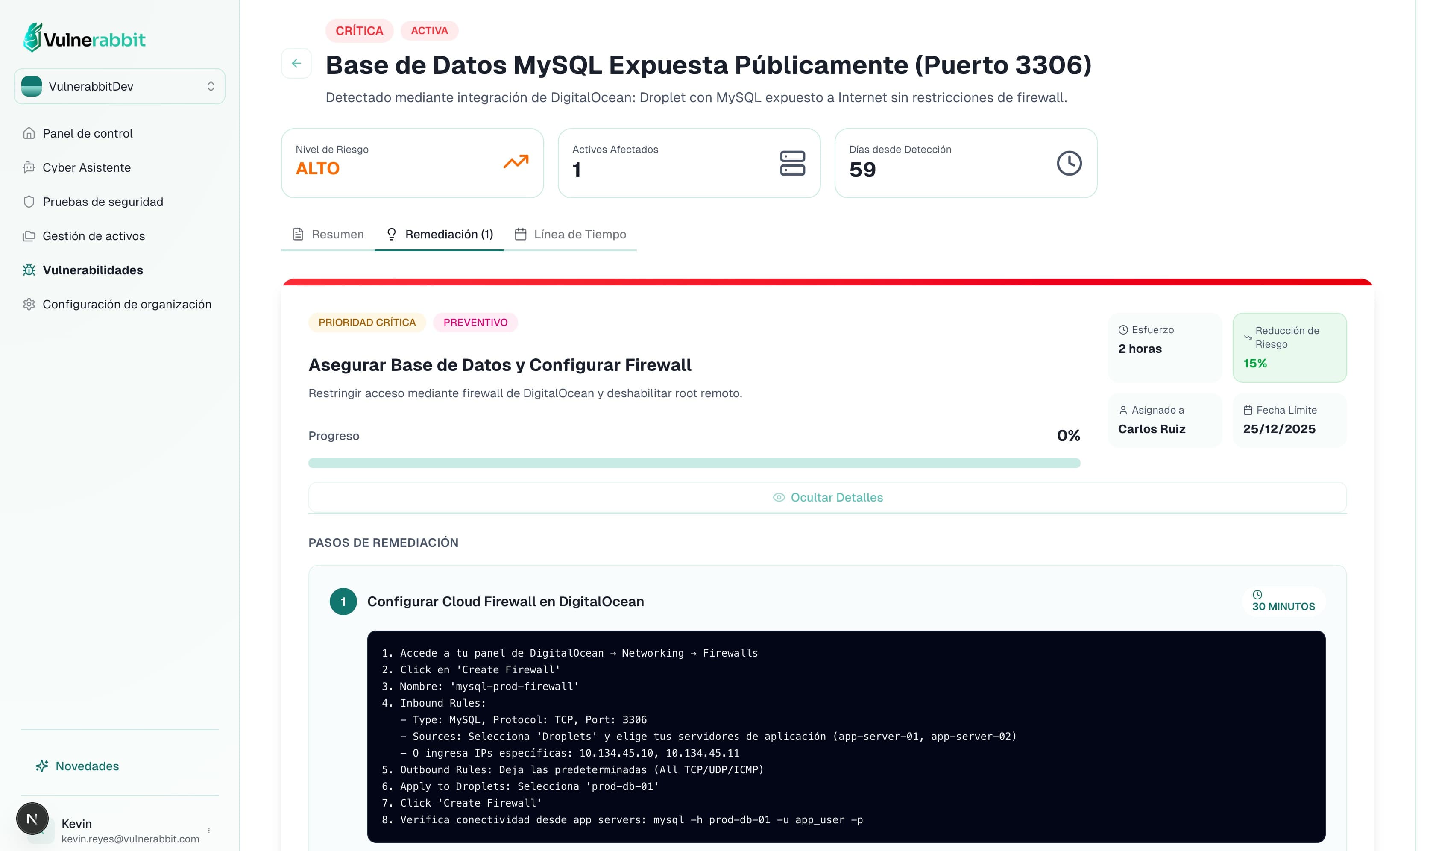This screenshot has width=1430, height=851.
Task: Open Configuración de organización
Action: 127,304
